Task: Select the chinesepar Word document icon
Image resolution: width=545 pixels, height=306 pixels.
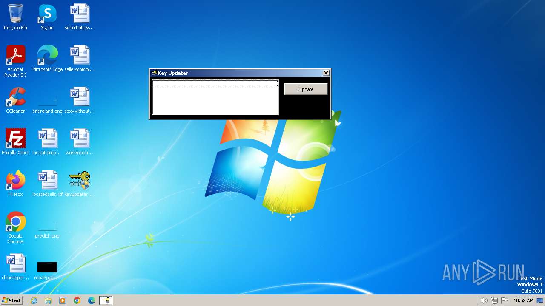Action: tap(15, 267)
